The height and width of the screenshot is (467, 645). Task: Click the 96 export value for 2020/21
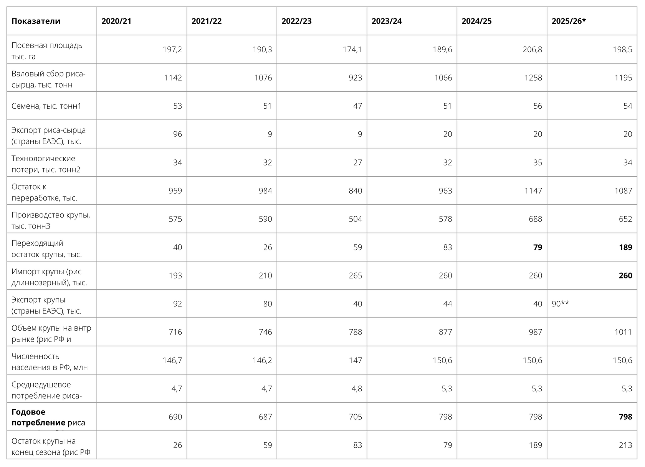coord(177,134)
